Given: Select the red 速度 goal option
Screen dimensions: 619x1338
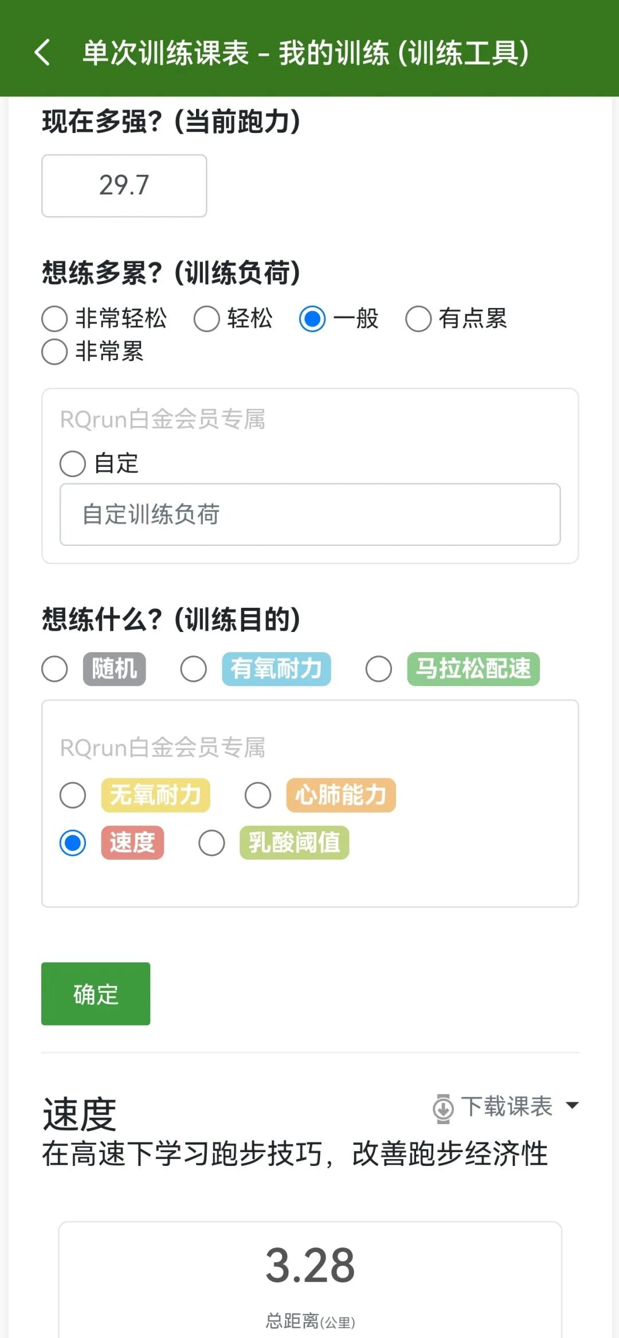Looking at the screenshot, I should click(x=132, y=842).
